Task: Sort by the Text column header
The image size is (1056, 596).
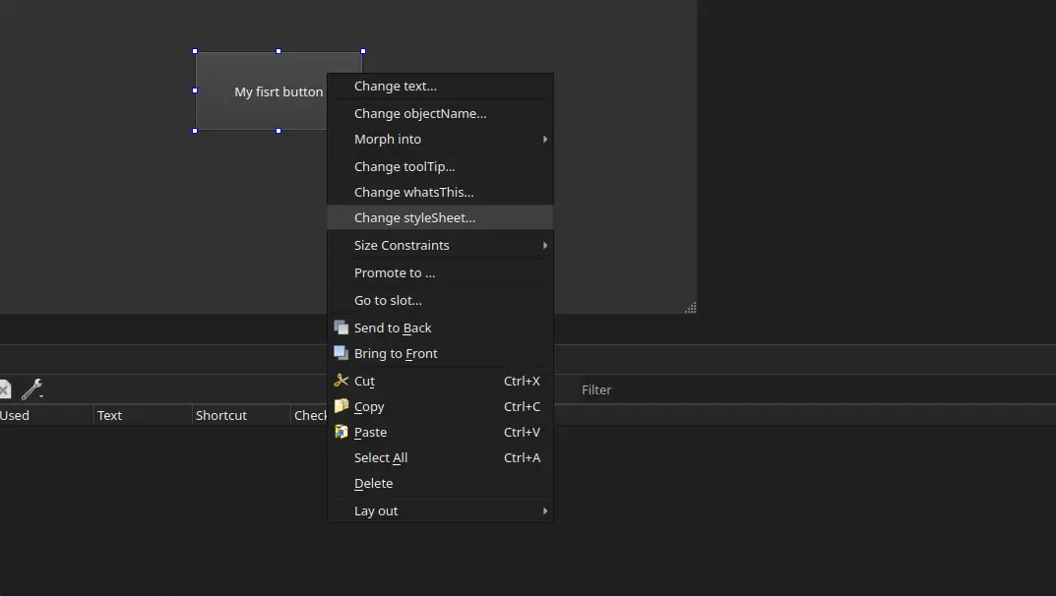Action: 143,416
